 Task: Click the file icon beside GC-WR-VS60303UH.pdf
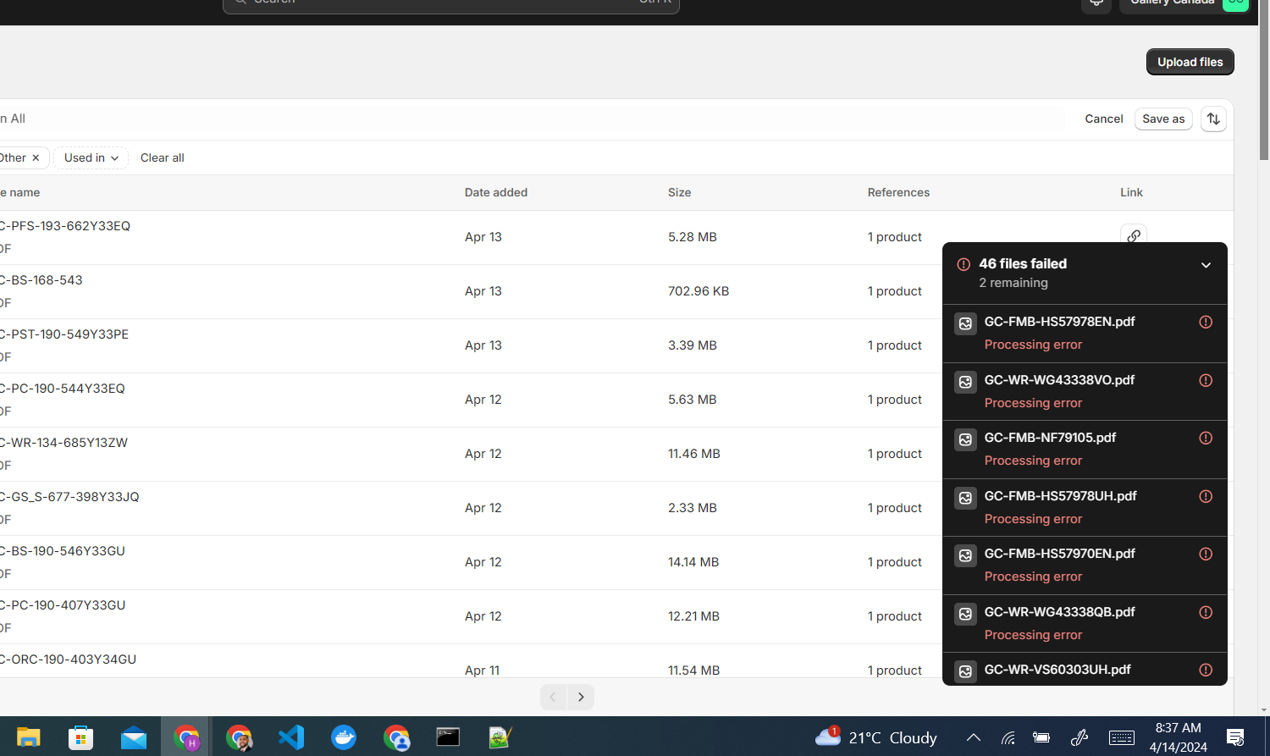965,671
